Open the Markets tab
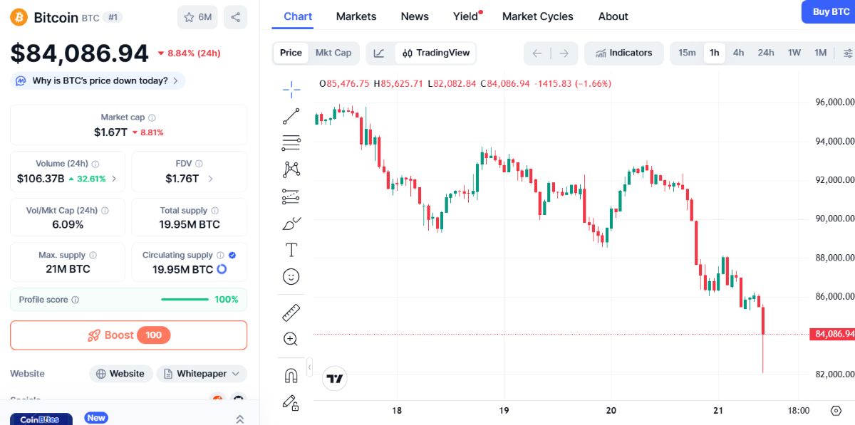 [x=356, y=16]
